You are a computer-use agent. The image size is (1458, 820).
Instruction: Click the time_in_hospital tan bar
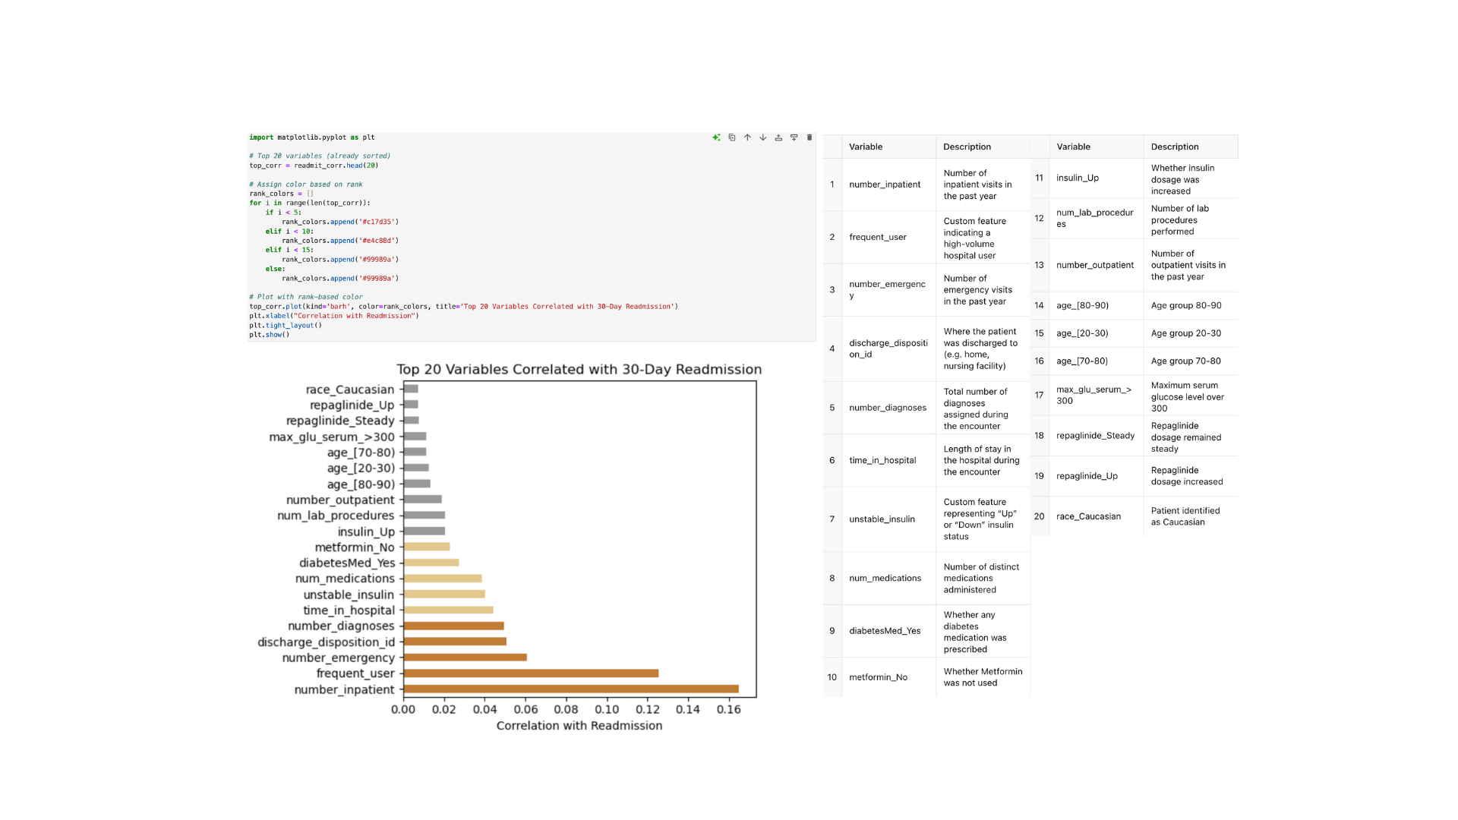(448, 610)
